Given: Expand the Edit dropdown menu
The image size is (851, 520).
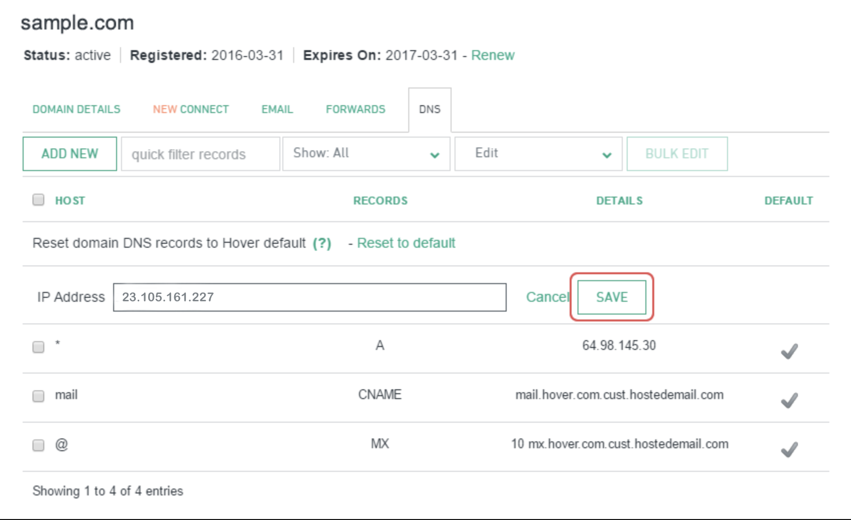Looking at the screenshot, I should (x=538, y=154).
